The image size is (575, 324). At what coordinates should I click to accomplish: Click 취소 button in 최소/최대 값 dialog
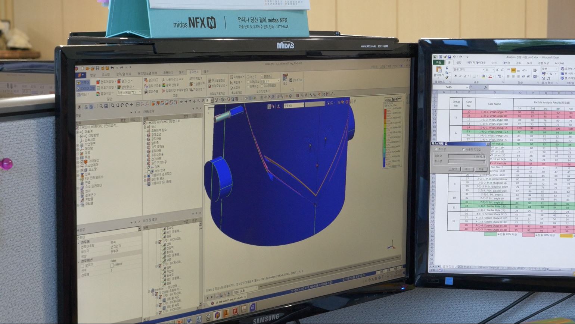point(467,169)
